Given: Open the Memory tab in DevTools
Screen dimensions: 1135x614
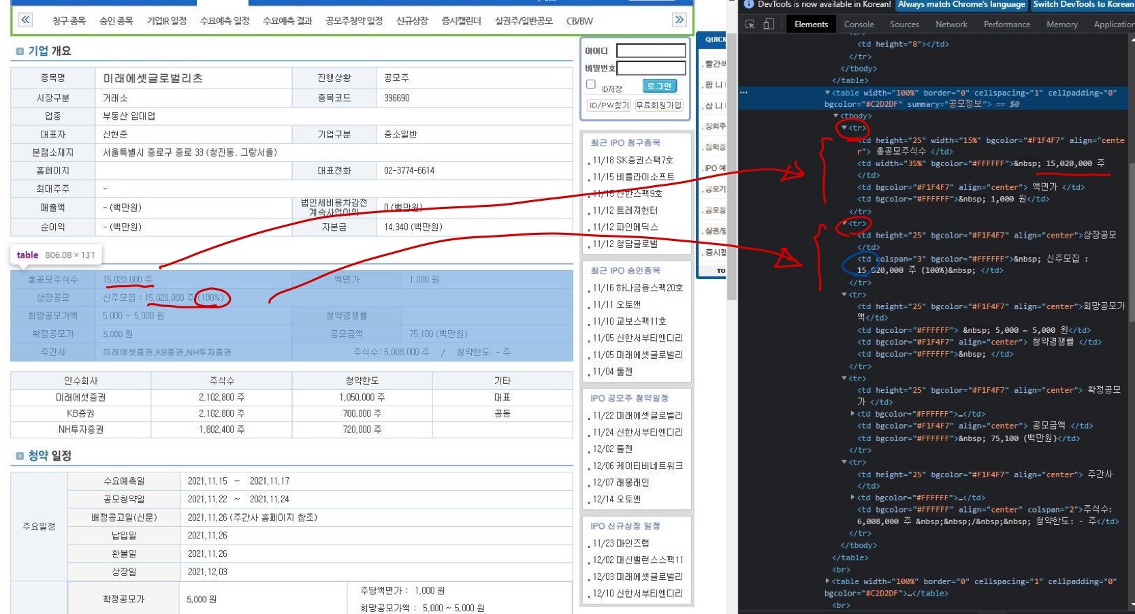Looking at the screenshot, I should coord(1061,25).
